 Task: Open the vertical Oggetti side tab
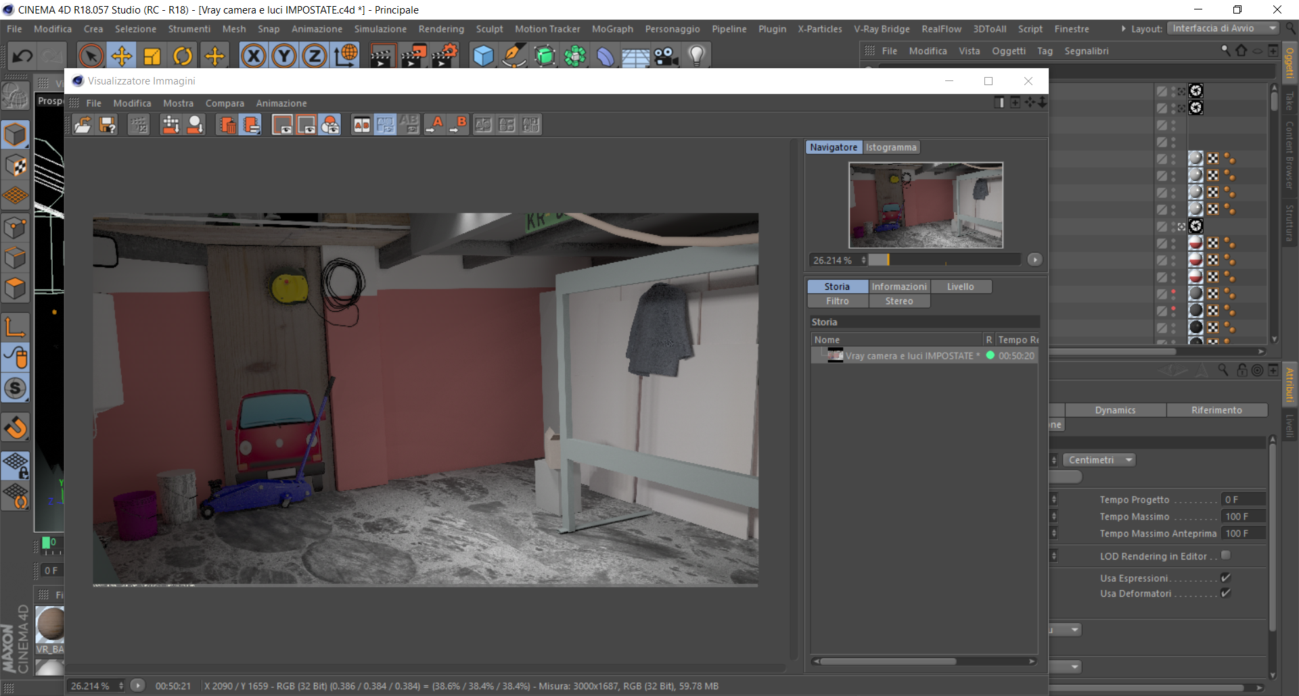point(1290,64)
